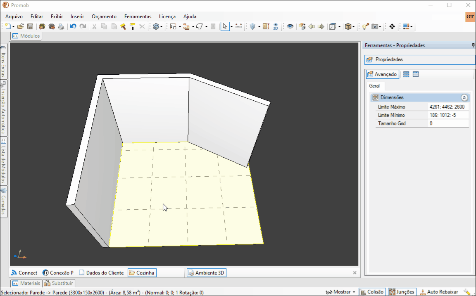Image resolution: width=476 pixels, height=296 pixels.
Task: Toggle the Colisão collision option
Action: coord(372,292)
